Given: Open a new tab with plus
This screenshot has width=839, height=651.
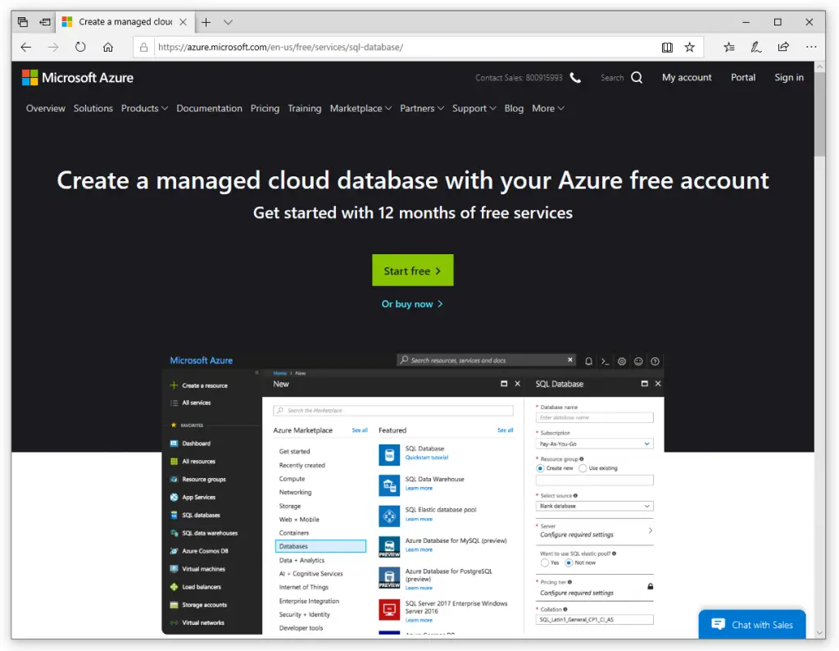Looking at the screenshot, I should point(206,22).
